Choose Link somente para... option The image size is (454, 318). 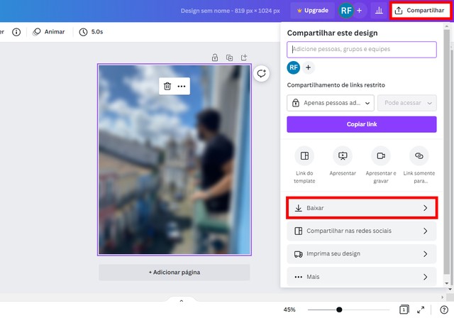419,165
